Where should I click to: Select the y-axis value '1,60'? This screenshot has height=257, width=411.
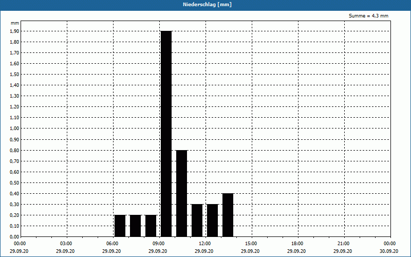14,63
